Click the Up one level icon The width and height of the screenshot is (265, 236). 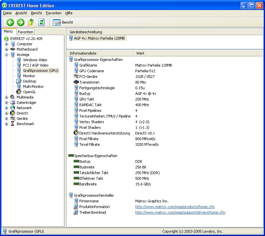31,22
